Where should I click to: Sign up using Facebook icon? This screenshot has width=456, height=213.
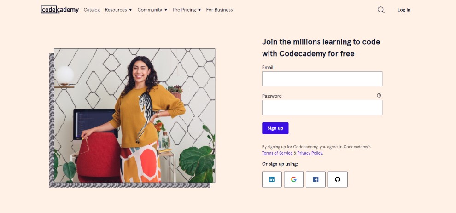[316, 179]
